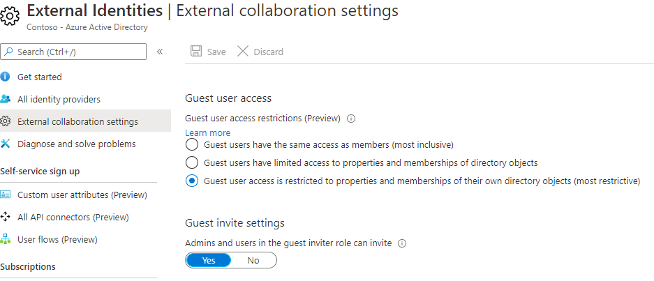Open the Get started page
Image resolution: width=654 pixels, height=281 pixels.
pos(39,77)
